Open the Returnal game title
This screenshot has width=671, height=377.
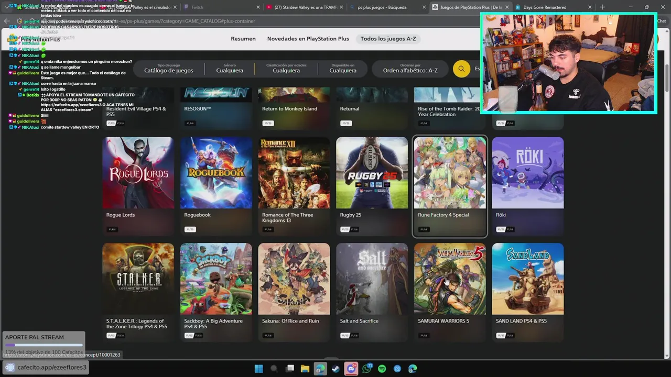349,109
